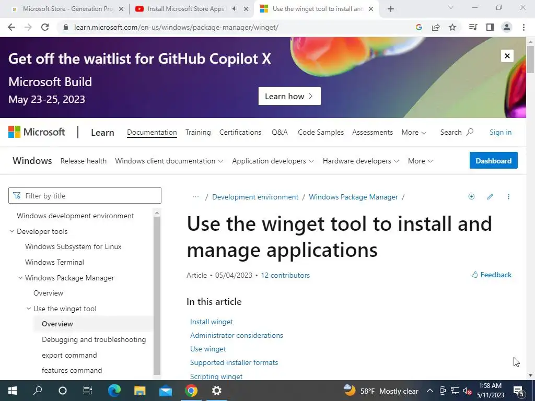The height and width of the screenshot is (401, 535).
Task: Click the Microsoft logo
Action: pos(37,132)
